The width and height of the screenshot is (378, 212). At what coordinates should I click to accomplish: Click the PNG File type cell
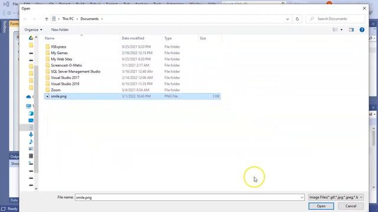[x=171, y=96]
